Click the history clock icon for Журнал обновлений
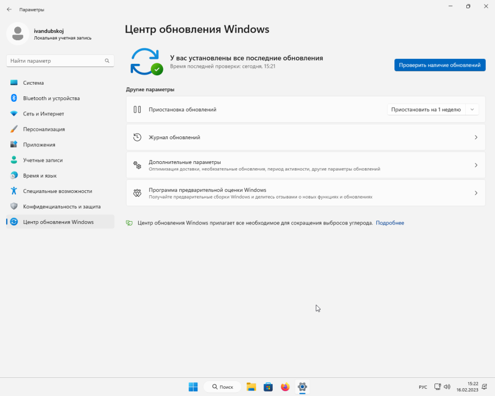Screen dimensions: 495x396 (x=137, y=137)
